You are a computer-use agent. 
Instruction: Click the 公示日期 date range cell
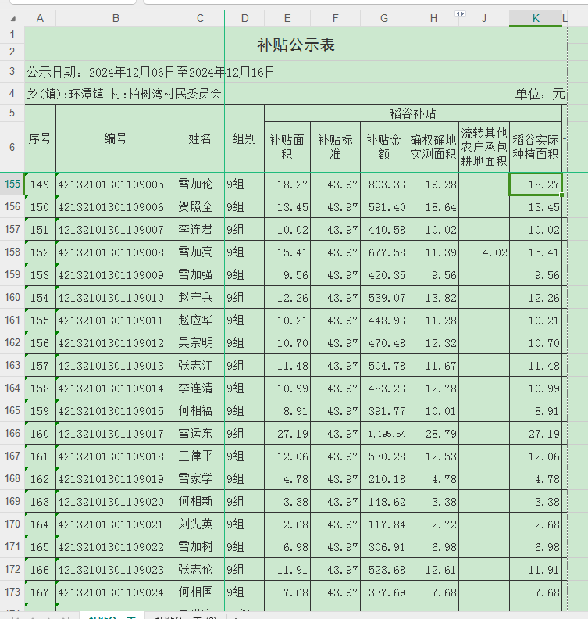click(150, 72)
